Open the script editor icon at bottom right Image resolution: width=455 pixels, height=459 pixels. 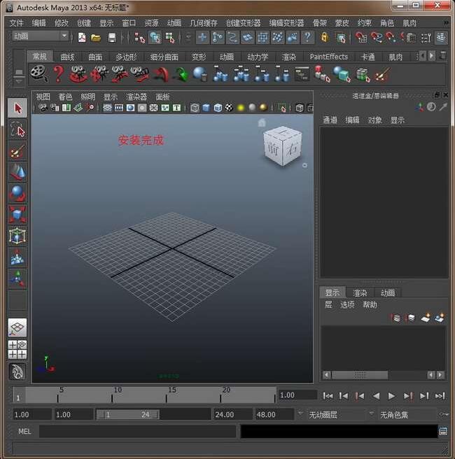443,432
